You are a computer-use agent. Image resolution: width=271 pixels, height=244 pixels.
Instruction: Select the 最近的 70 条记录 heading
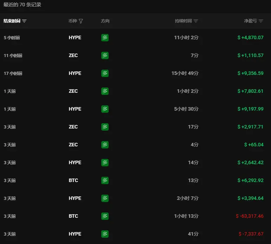tap(22, 5)
